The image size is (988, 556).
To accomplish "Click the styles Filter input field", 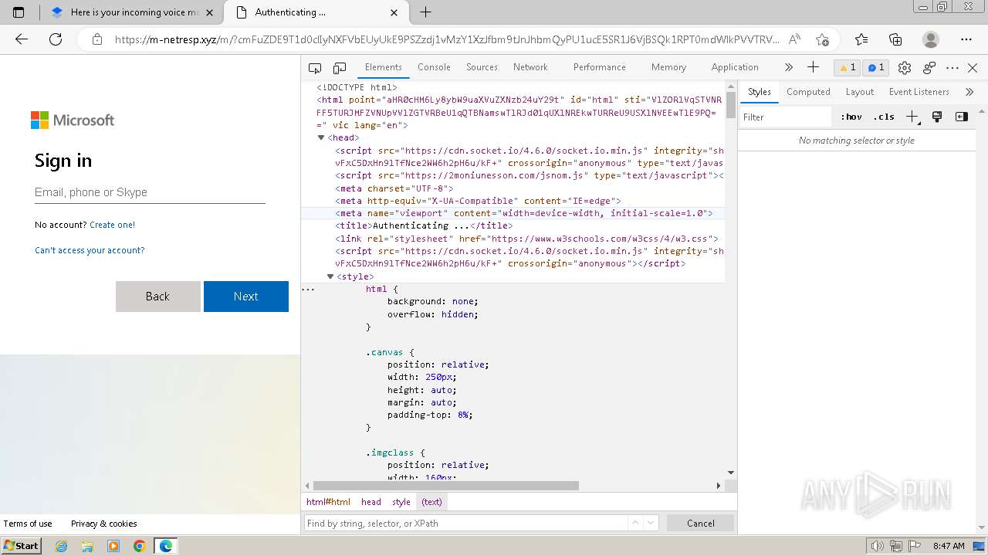I will 786,117.
